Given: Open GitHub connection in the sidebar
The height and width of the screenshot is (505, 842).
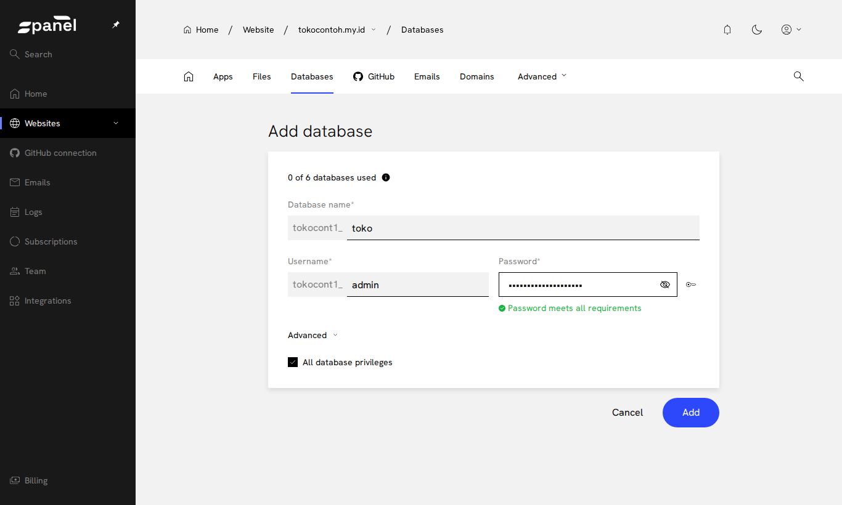Looking at the screenshot, I should click(68, 153).
